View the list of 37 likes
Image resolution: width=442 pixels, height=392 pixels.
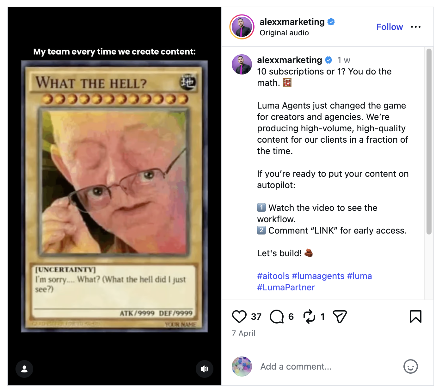coord(256,317)
